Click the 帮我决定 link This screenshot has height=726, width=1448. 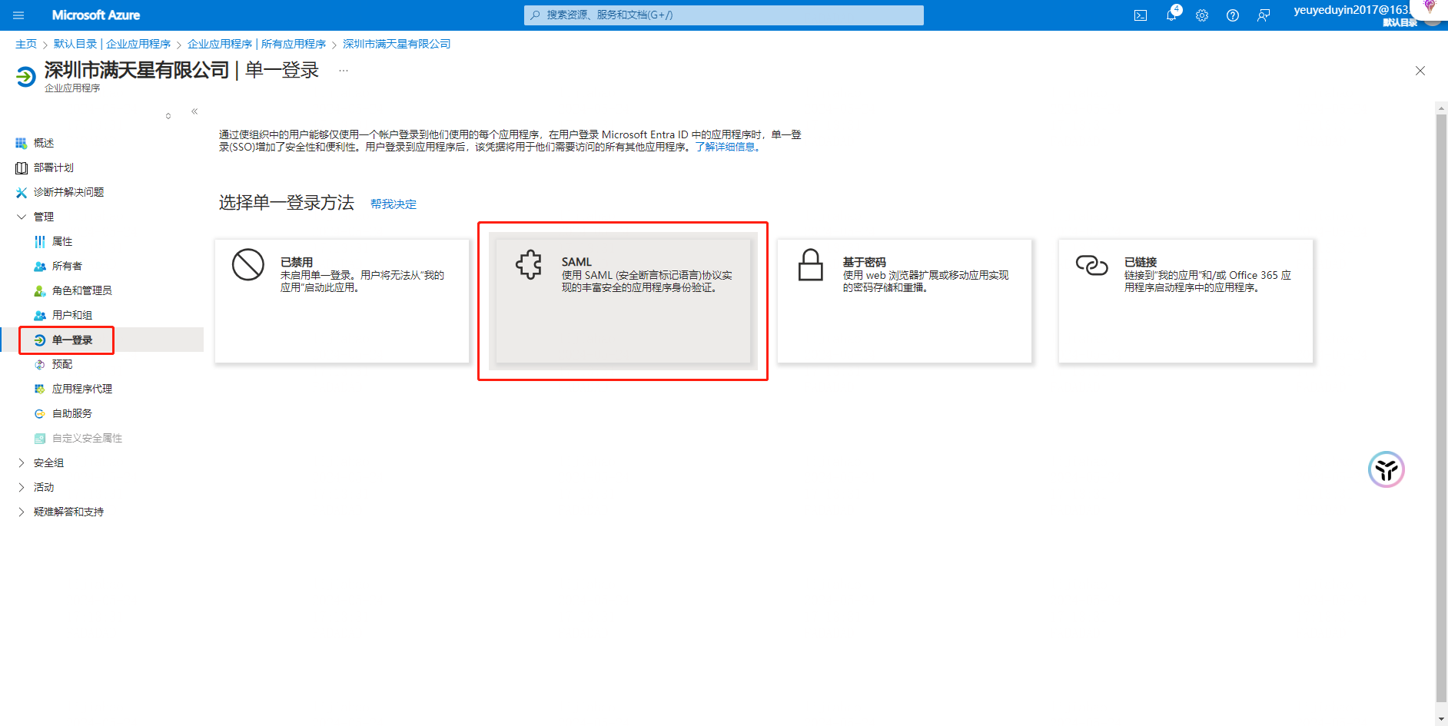(394, 204)
